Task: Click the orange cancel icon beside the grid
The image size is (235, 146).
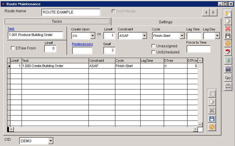Action: (x=212, y=127)
